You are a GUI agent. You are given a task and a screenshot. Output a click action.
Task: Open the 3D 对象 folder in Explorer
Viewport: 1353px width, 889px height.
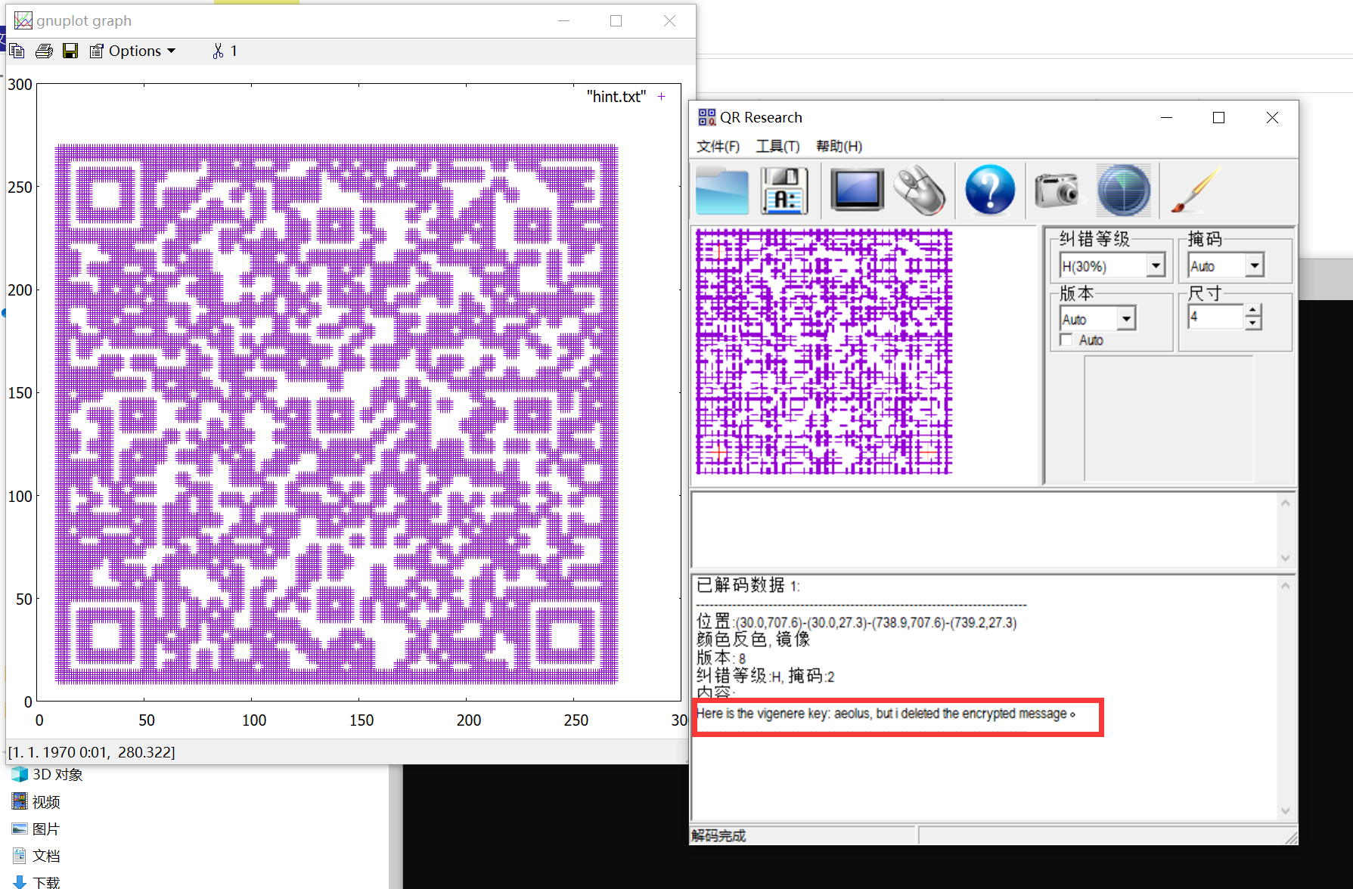48,775
